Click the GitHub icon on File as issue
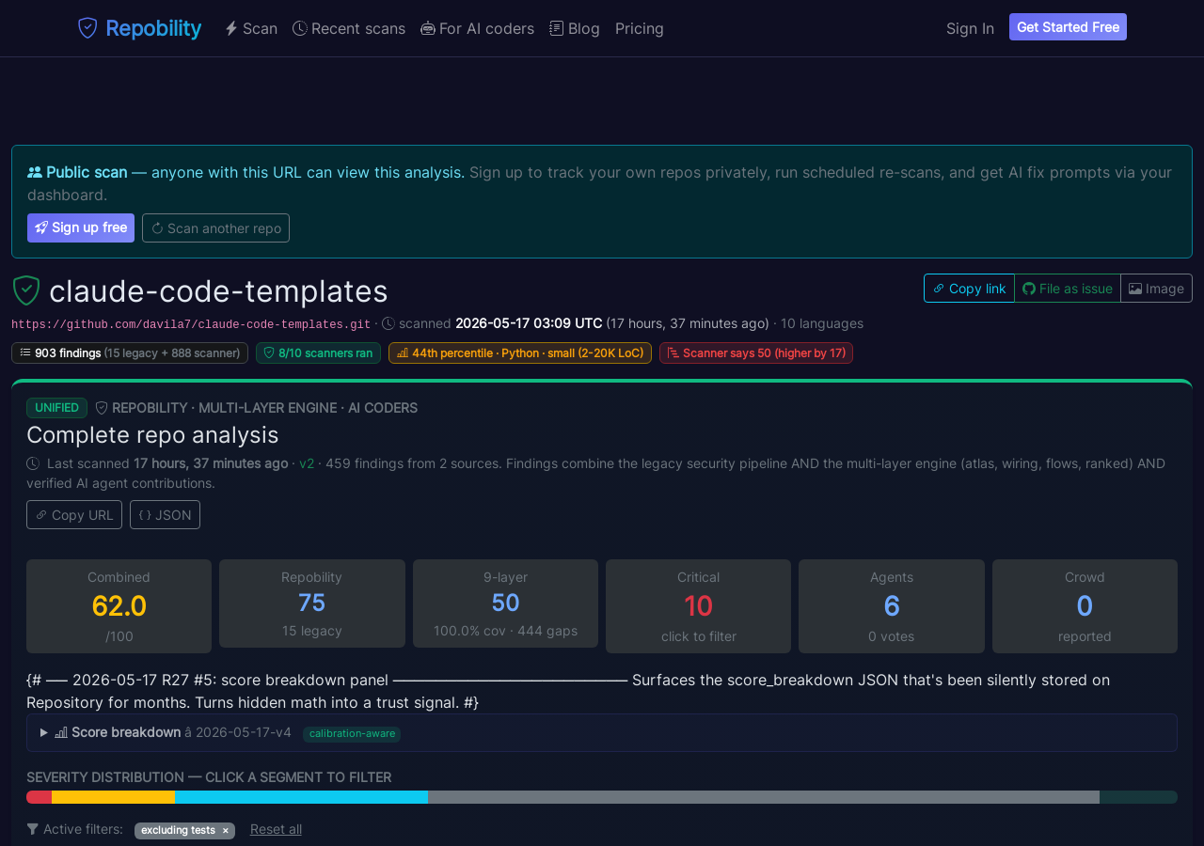 tap(1029, 289)
